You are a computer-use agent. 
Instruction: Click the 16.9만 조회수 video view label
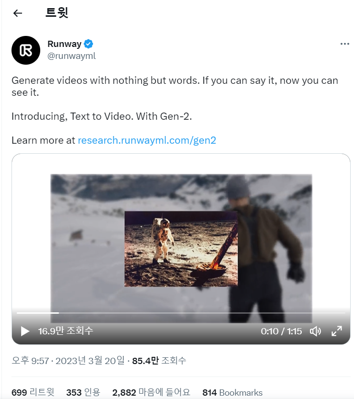tap(66, 331)
